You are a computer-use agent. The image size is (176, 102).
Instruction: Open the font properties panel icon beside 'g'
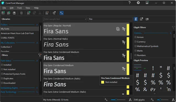point(141,19)
